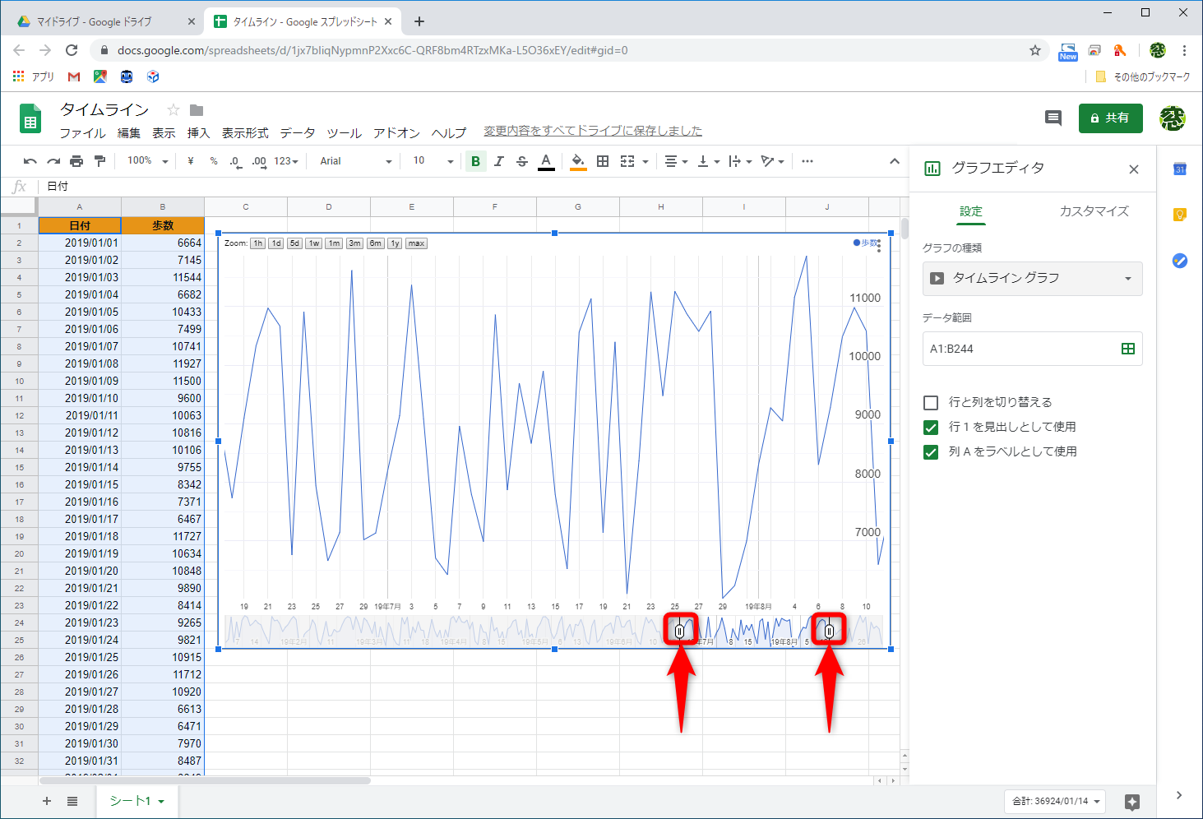Uncheck 列 A をラベルとして使用
The height and width of the screenshot is (819, 1203).
[931, 452]
